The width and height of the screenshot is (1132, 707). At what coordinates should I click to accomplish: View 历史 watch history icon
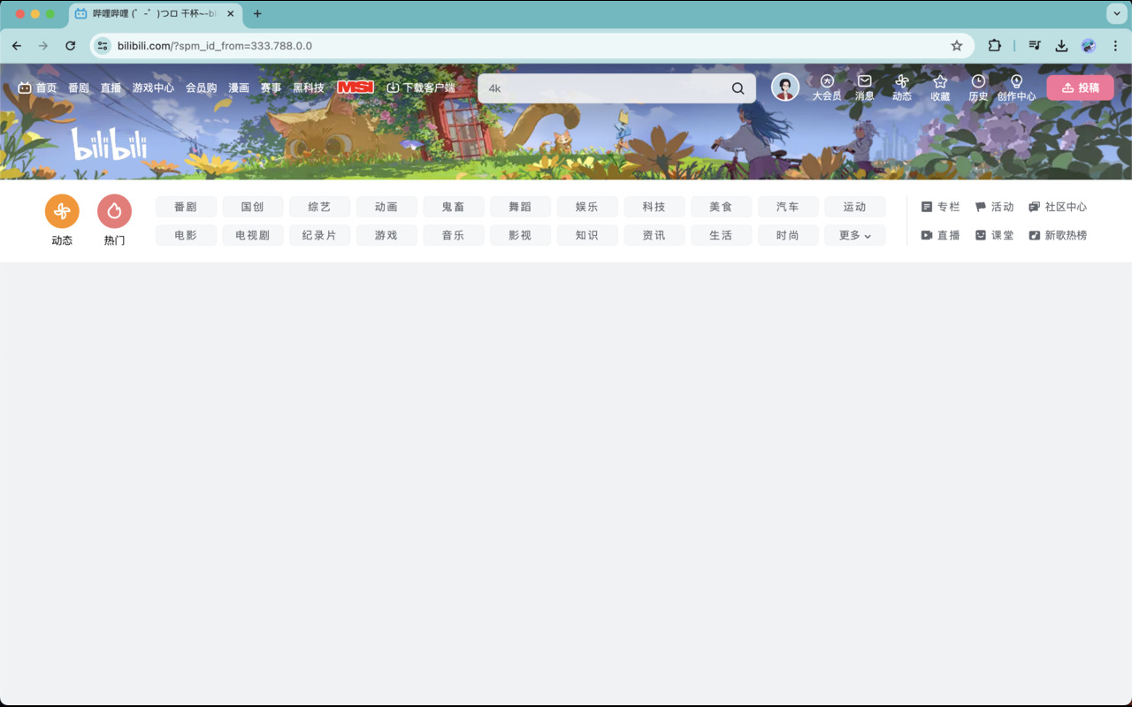[x=978, y=87]
